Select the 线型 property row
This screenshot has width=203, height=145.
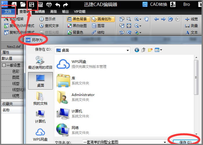pos(12,84)
